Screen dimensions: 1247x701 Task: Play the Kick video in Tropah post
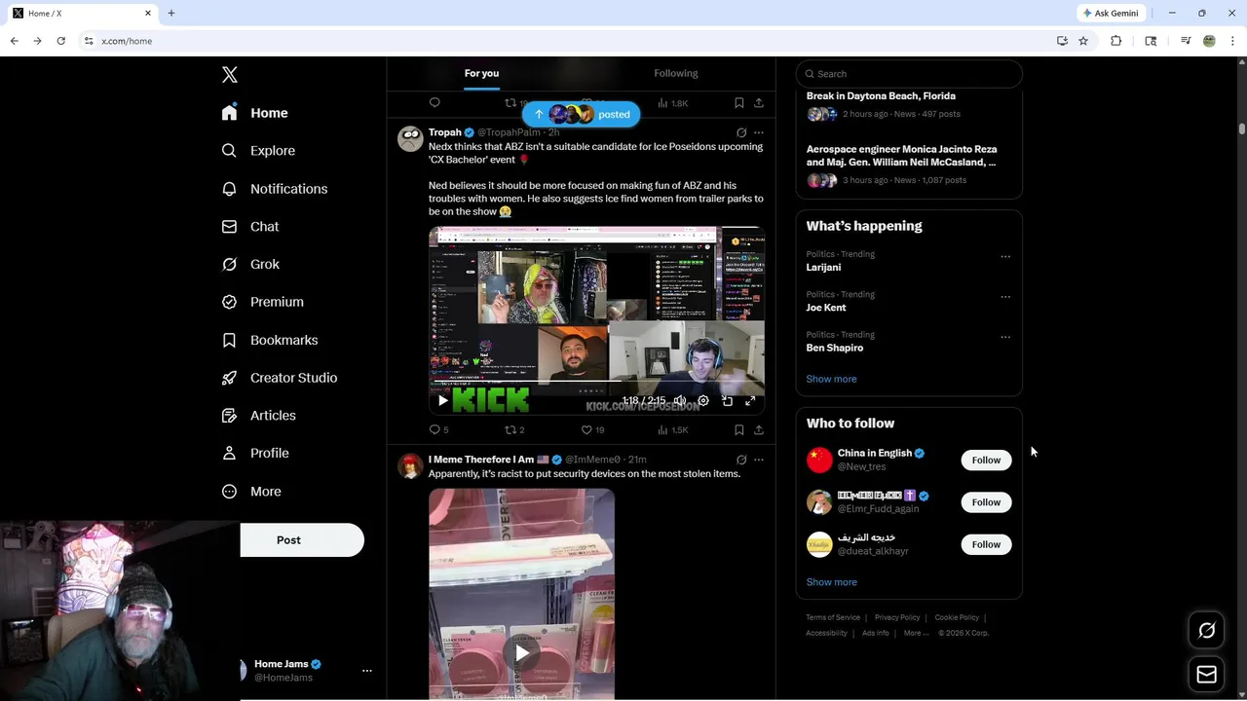443,400
